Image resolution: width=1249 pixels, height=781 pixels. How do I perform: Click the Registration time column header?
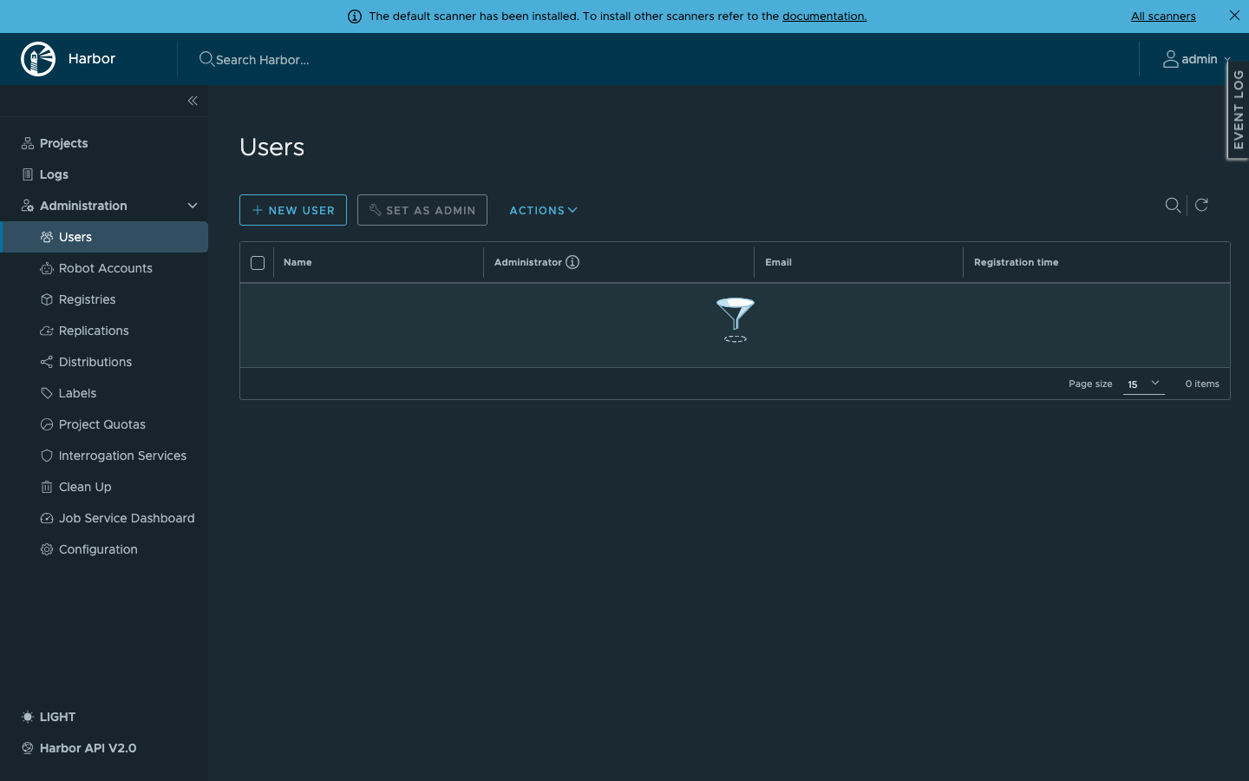tap(1016, 262)
